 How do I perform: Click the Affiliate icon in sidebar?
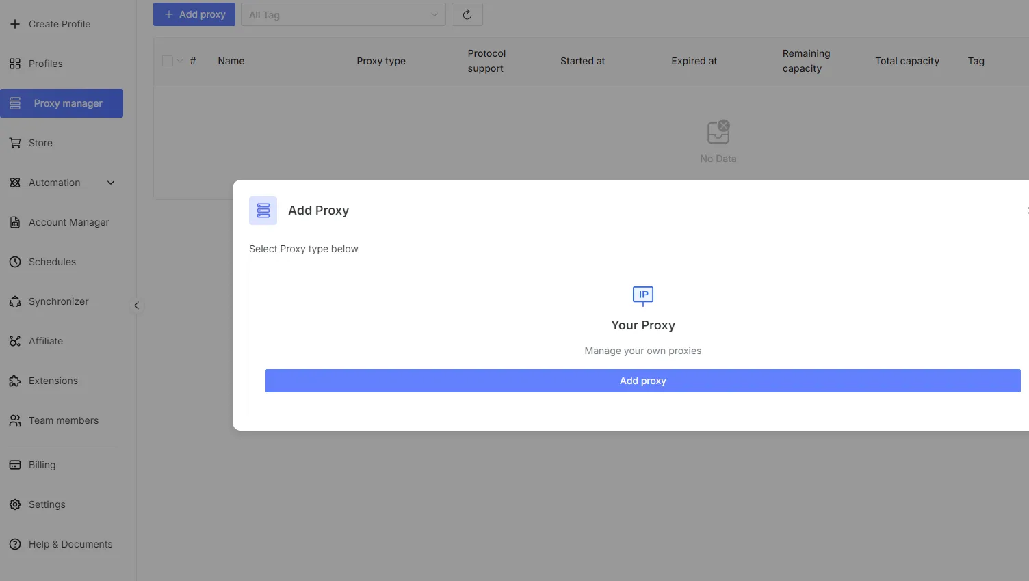point(15,341)
